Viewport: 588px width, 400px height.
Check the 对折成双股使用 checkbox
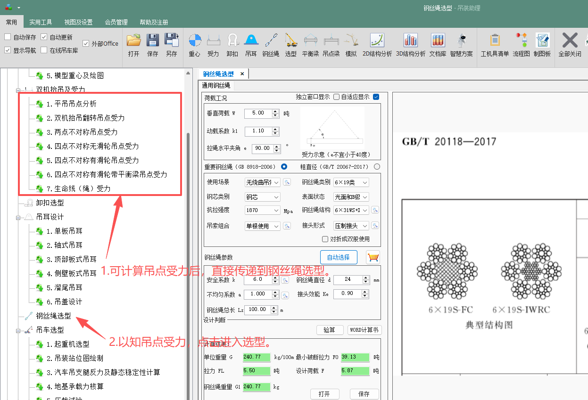325,239
